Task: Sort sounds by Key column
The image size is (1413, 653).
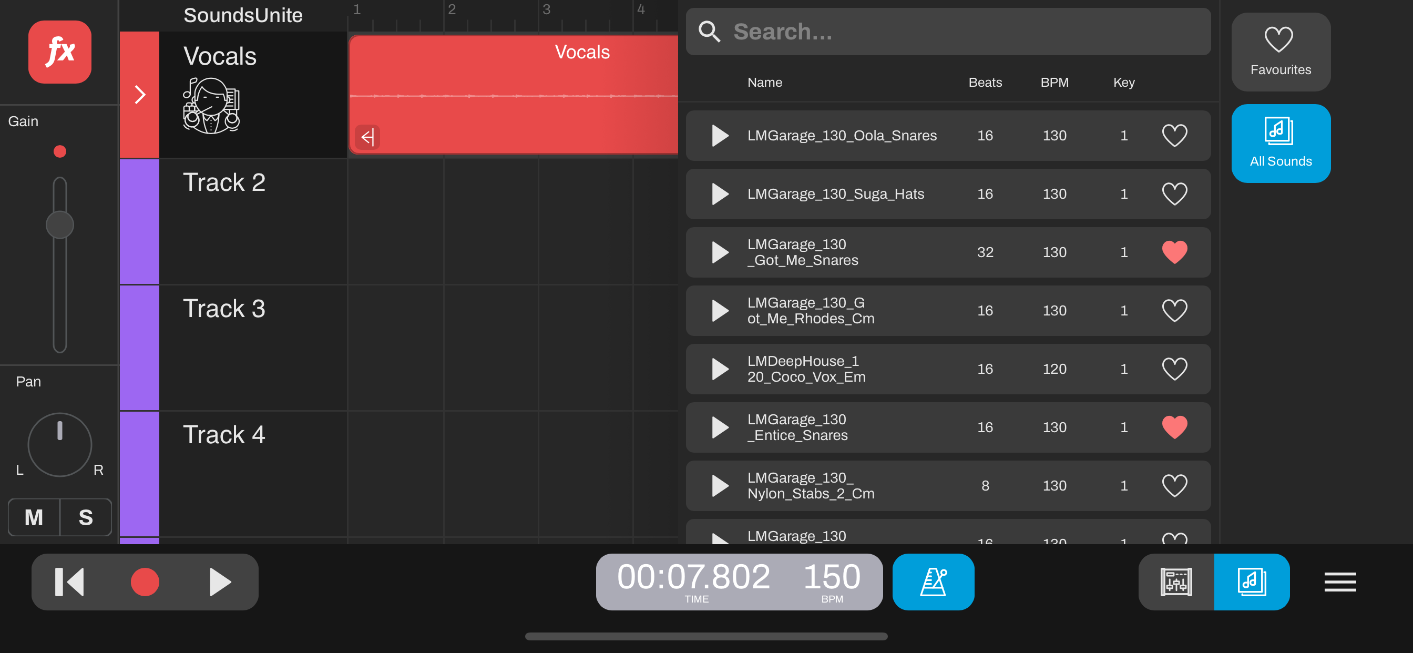Action: click(1124, 83)
